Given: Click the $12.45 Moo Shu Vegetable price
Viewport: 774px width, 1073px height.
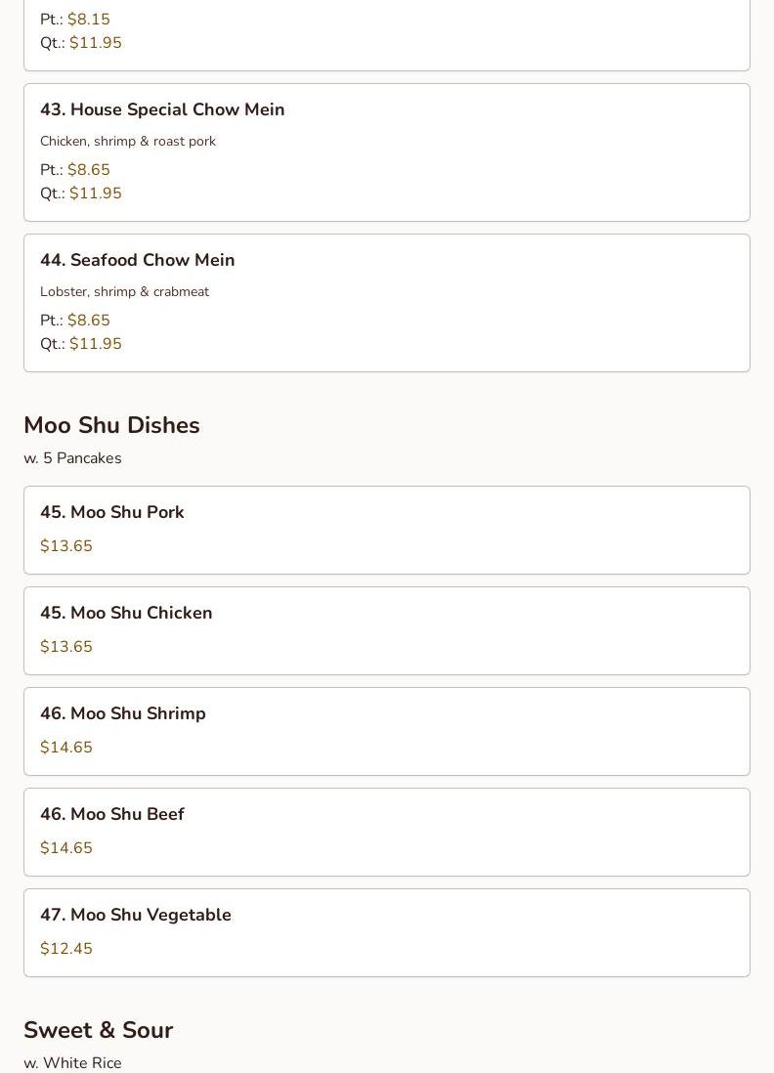Looking at the screenshot, I should click(x=66, y=949).
